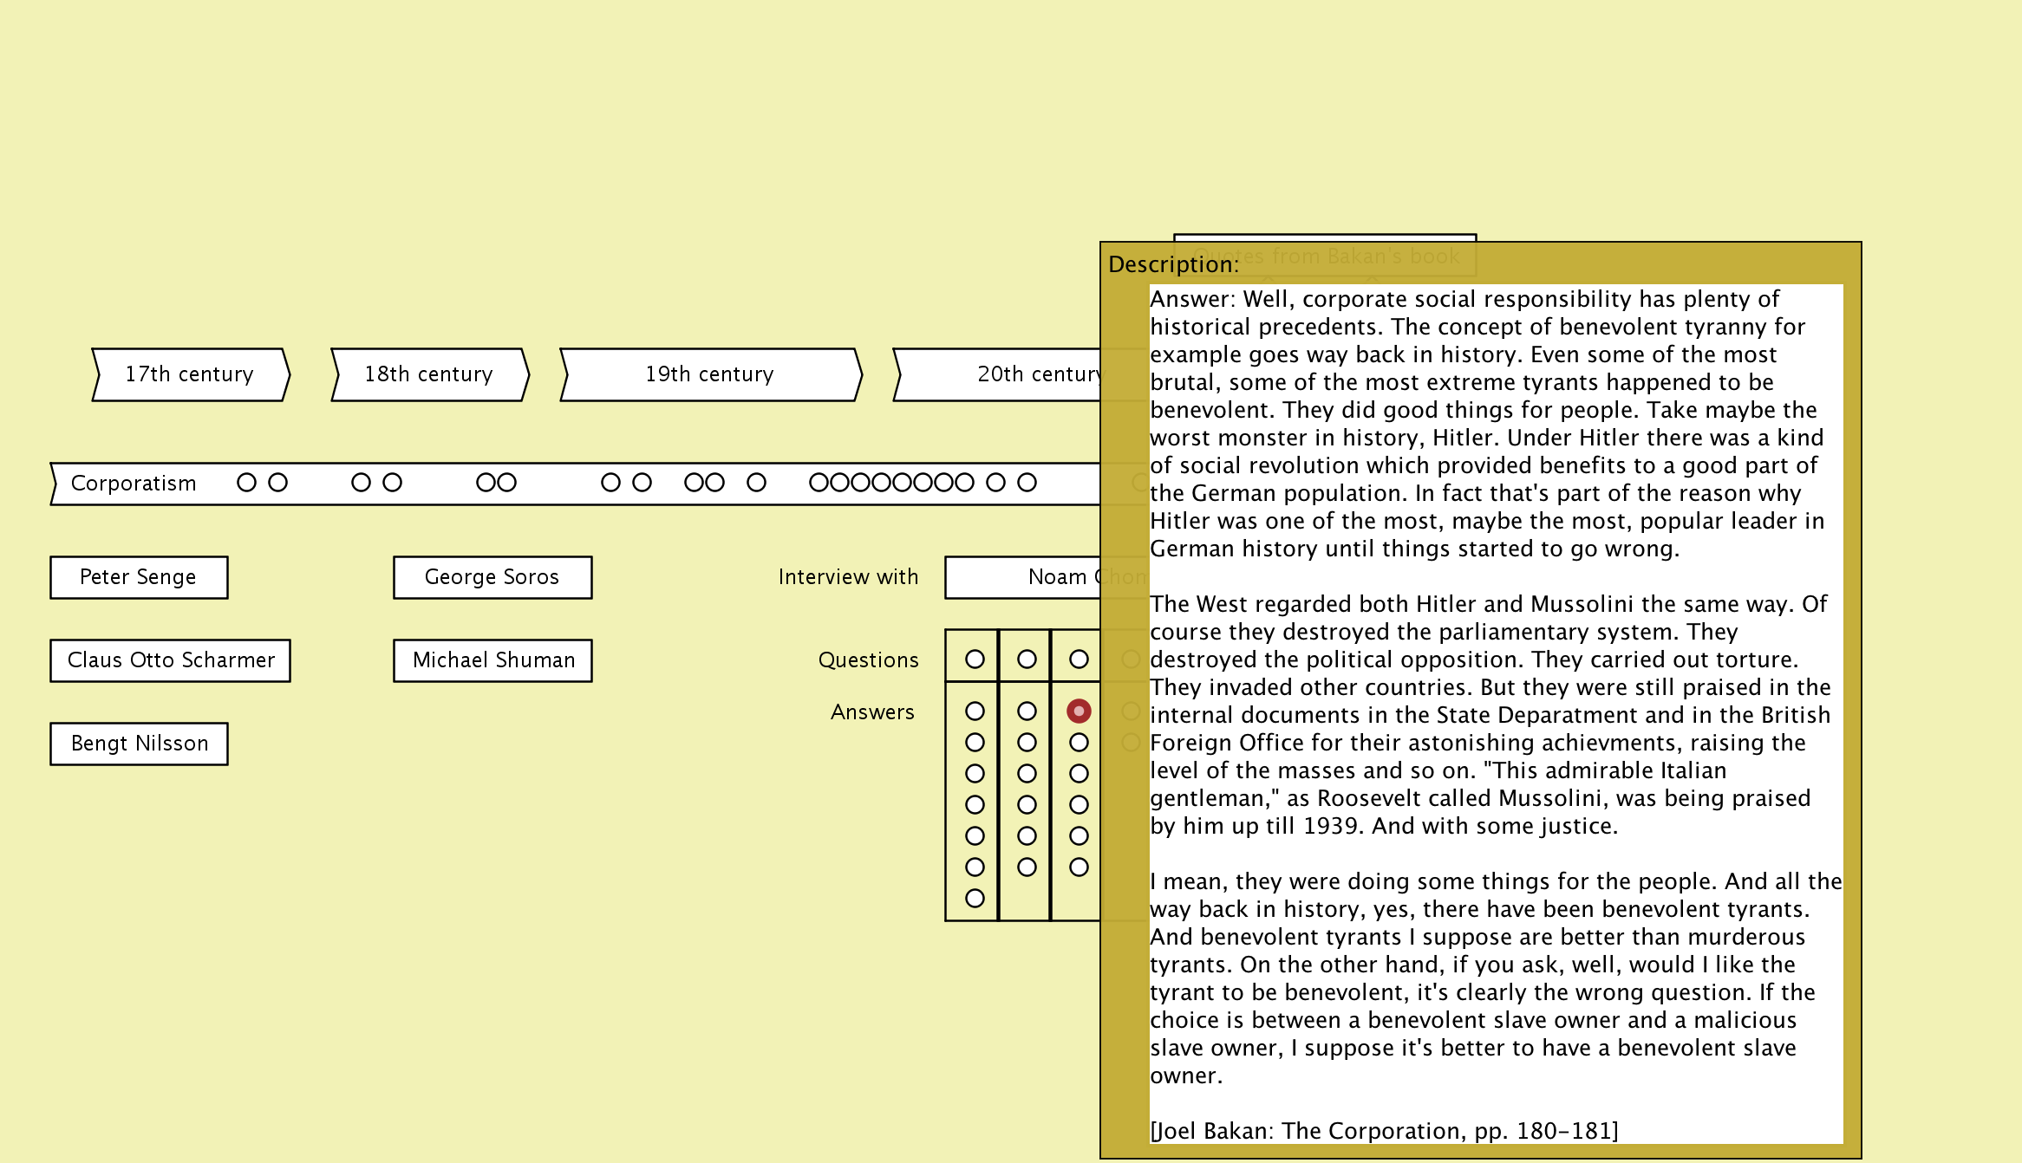Select bottom circle in first answers column
Image resolution: width=2022 pixels, height=1163 pixels.
coord(975,898)
